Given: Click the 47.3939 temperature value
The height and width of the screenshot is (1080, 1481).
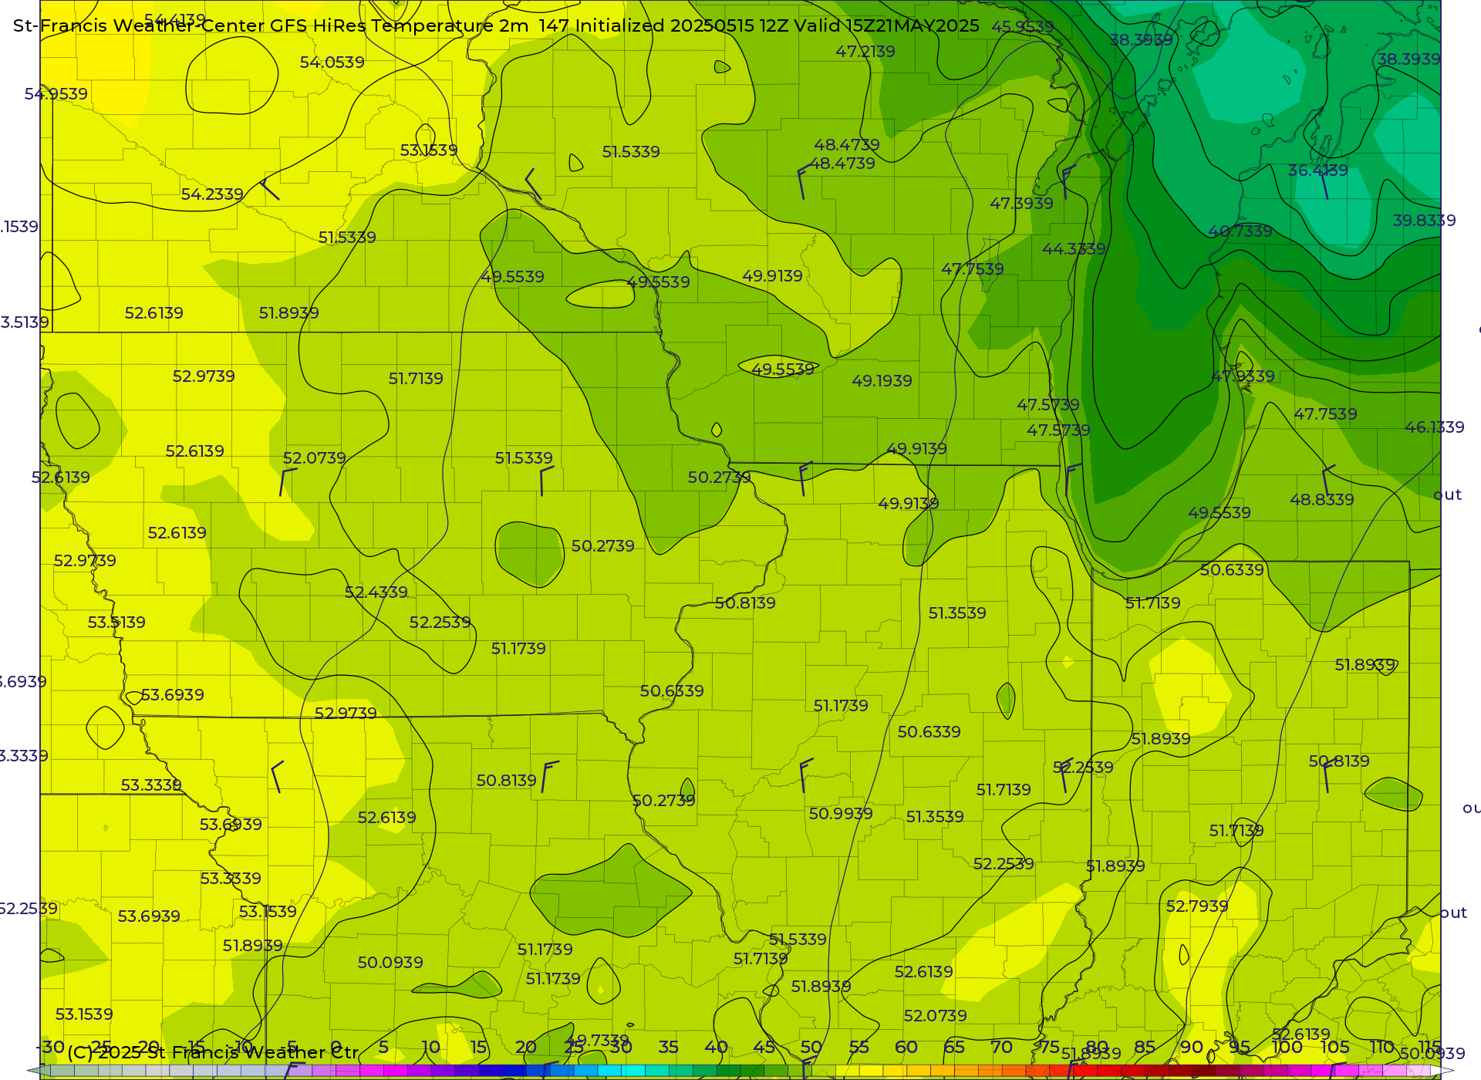Looking at the screenshot, I should [x=1021, y=204].
